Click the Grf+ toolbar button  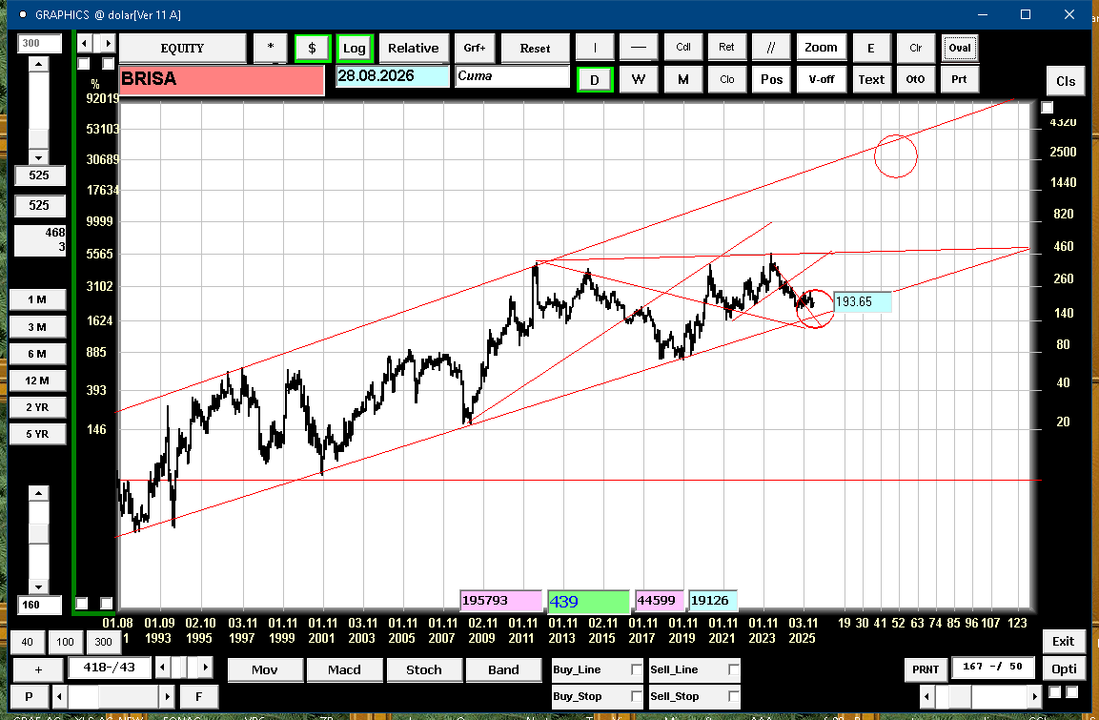click(x=474, y=49)
